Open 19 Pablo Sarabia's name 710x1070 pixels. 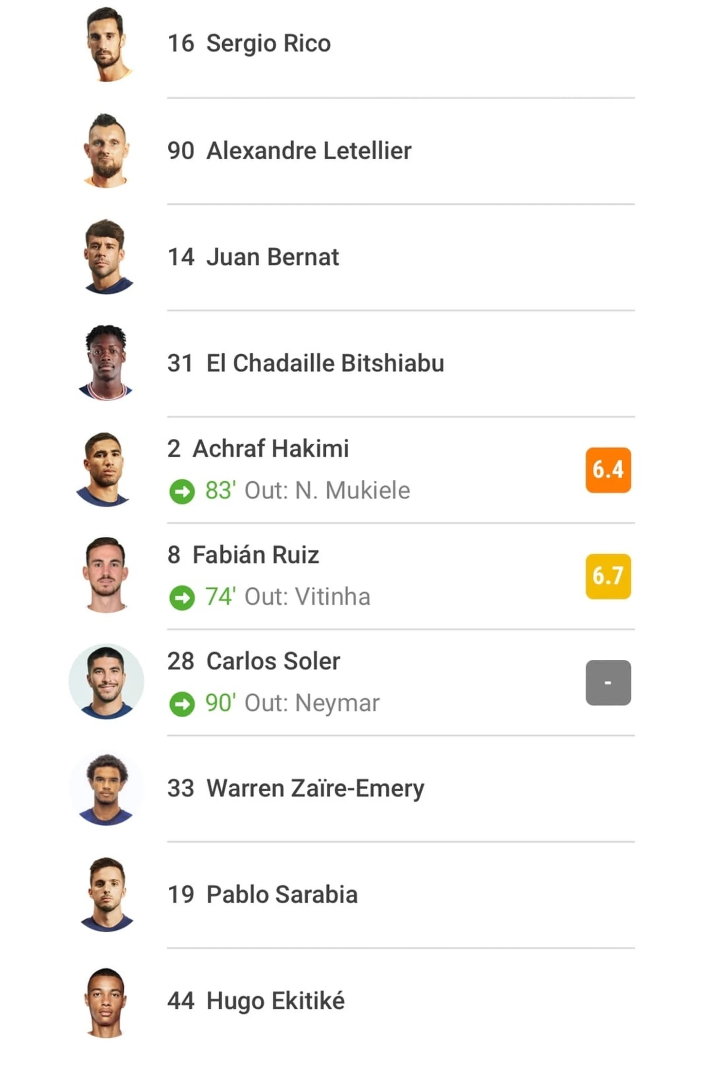pyautogui.click(x=263, y=894)
